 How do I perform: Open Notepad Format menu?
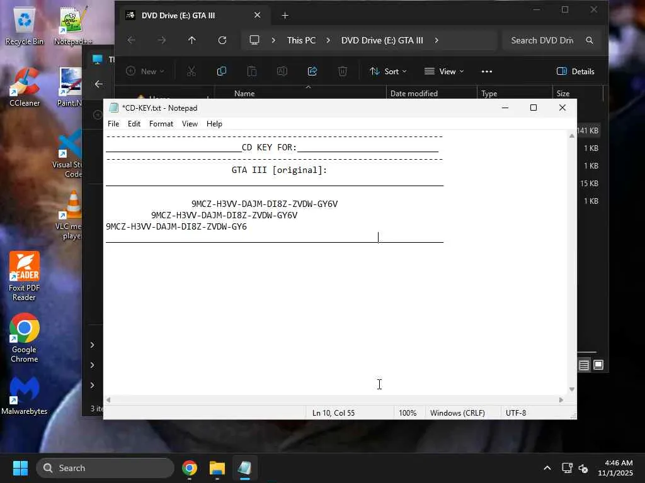(161, 124)
